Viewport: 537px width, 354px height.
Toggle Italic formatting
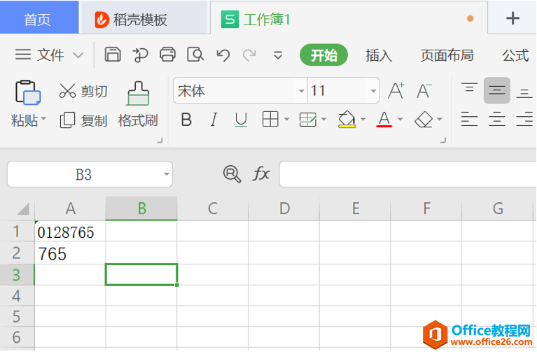(x=214, y=120)
